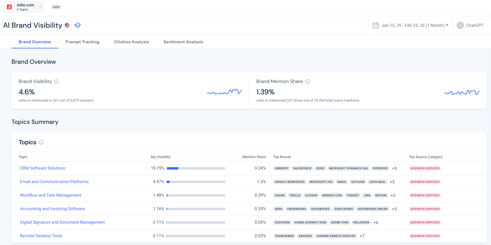Click the 4.97% visibility progress bar
The width and height of the screenshot is (491, 245).
(196, 182)
